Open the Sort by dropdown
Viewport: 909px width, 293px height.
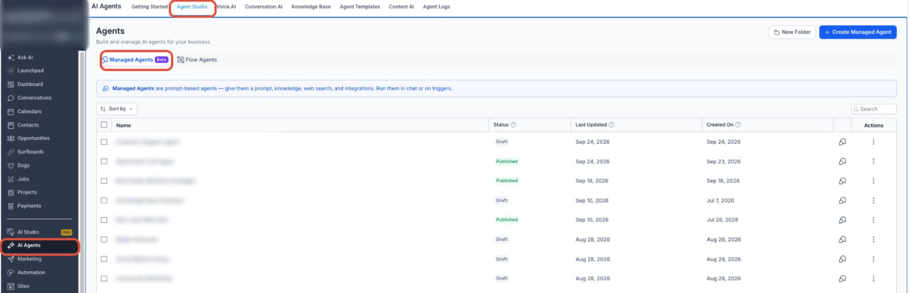pos(116,109)
